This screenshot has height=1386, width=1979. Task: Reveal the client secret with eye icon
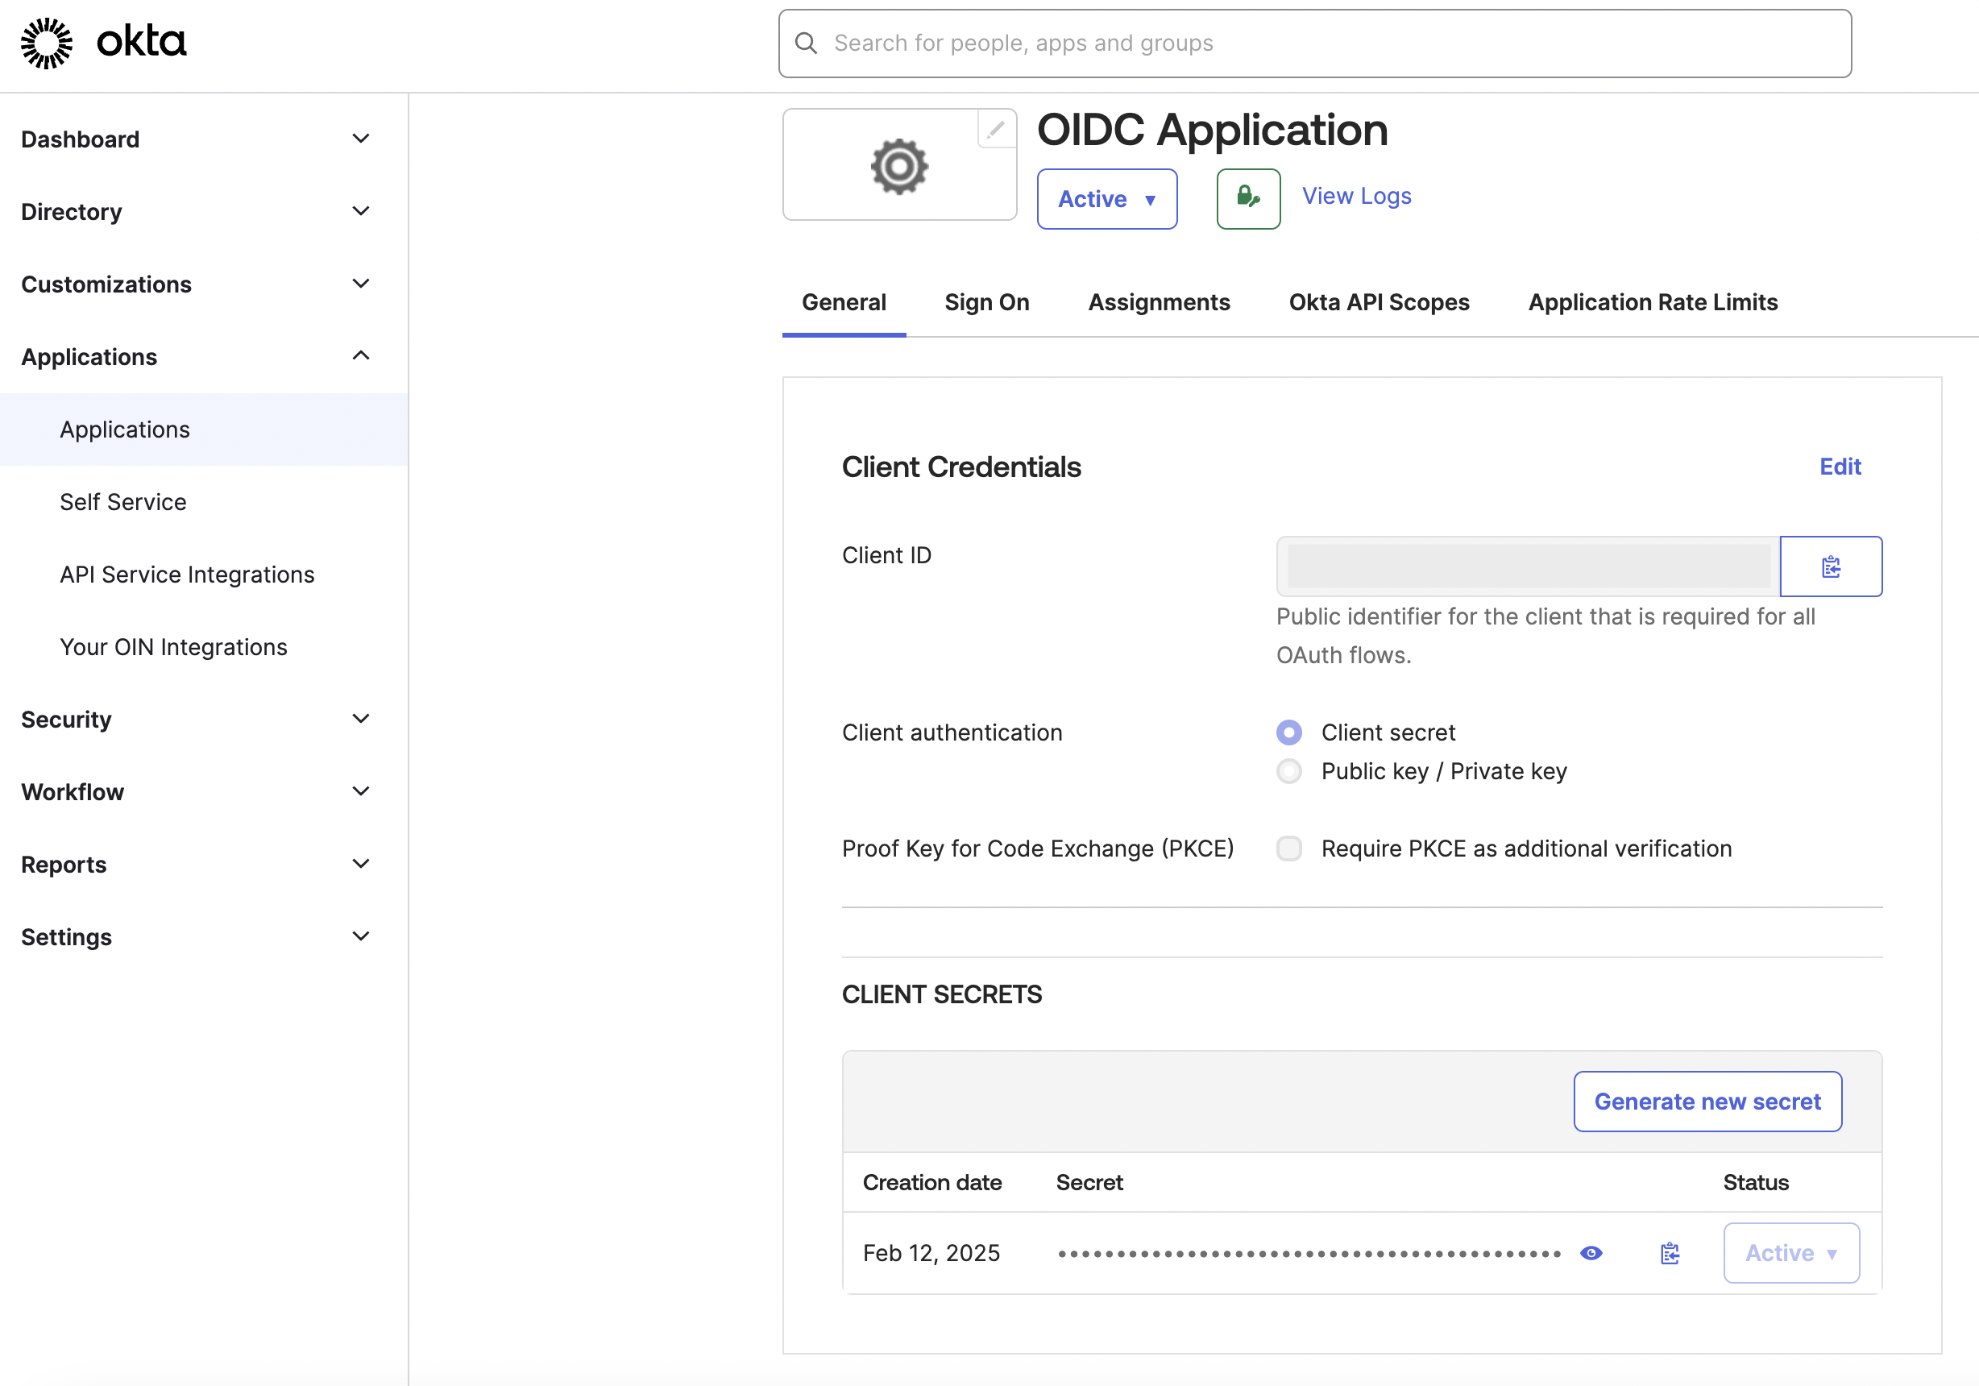point(1591,1253)
